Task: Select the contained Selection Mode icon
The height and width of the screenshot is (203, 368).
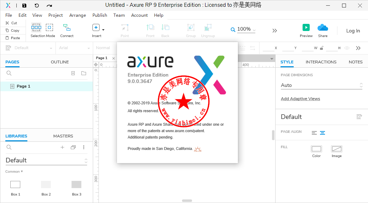Action: point(49,27)
